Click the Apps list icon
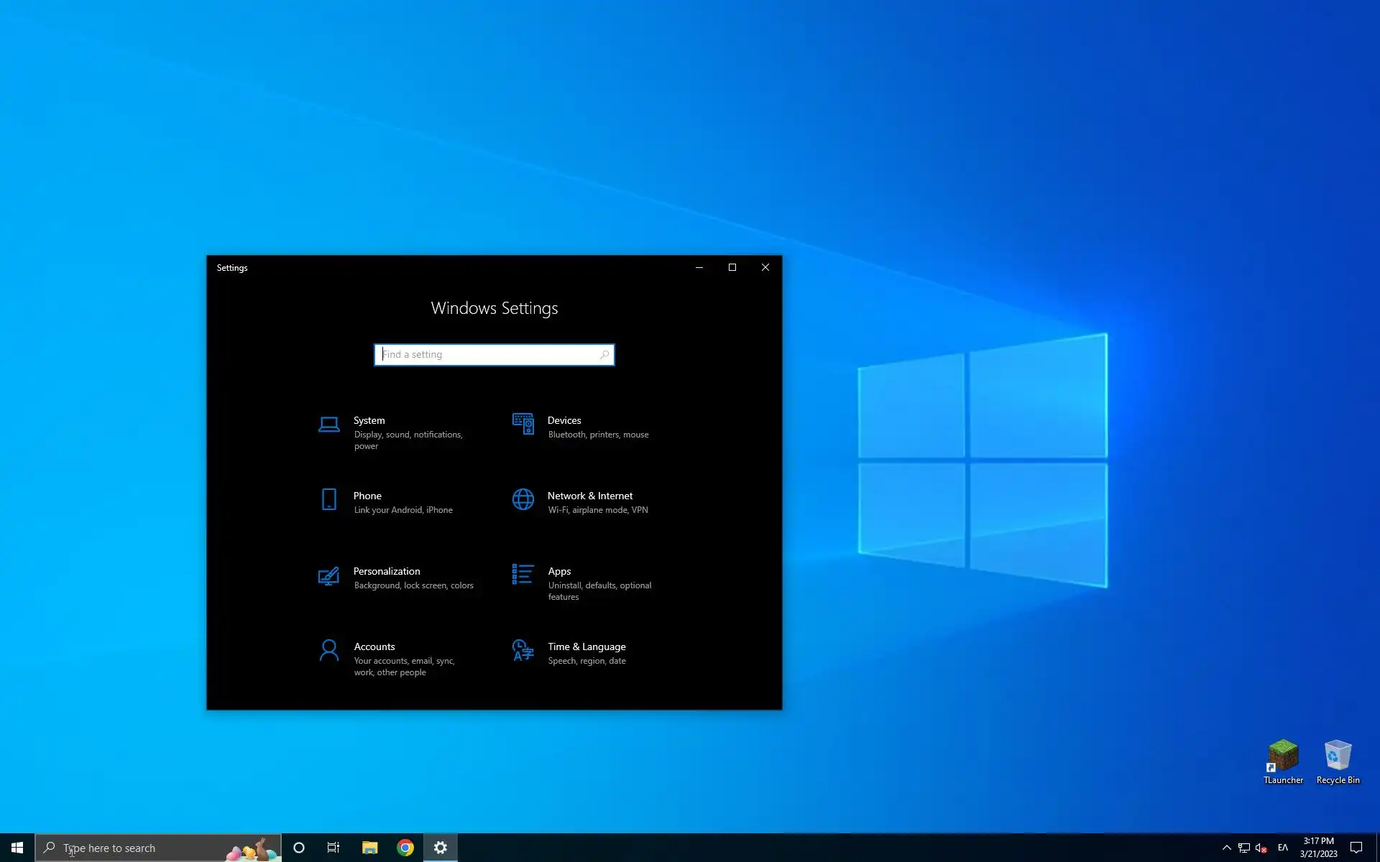The width and height of the screenshot is (1380, 862). coord(523,575)
